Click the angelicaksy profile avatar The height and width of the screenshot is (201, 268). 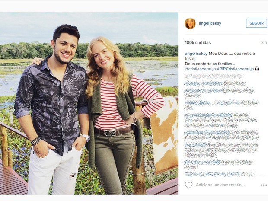[x=190, y=23]
